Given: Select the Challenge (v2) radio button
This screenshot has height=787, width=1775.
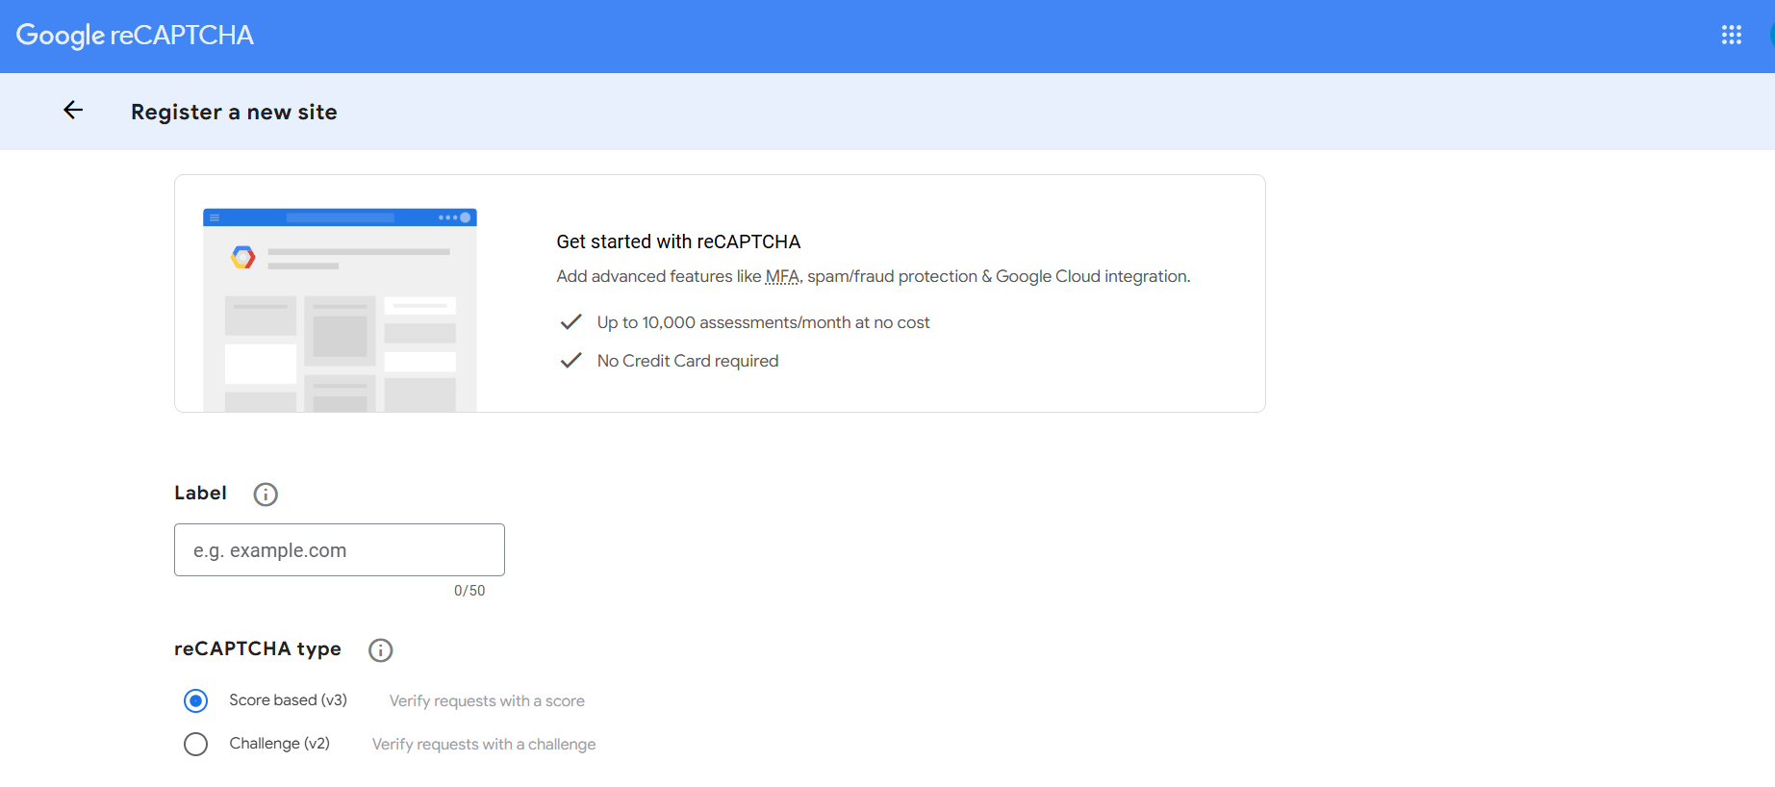Looking at the screenshot, I should point(195,744).
